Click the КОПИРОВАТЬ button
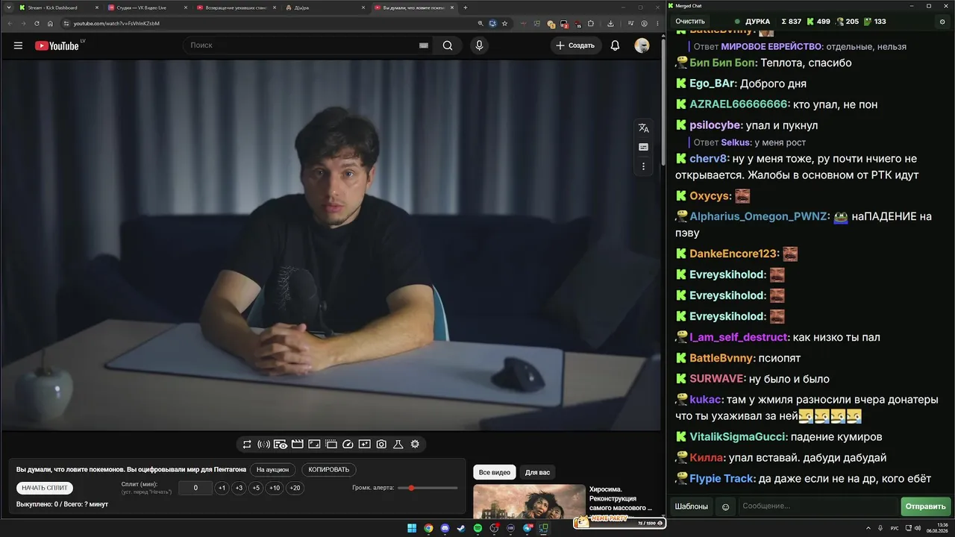Screen dimensions: 955x537 tap(329, 470)
